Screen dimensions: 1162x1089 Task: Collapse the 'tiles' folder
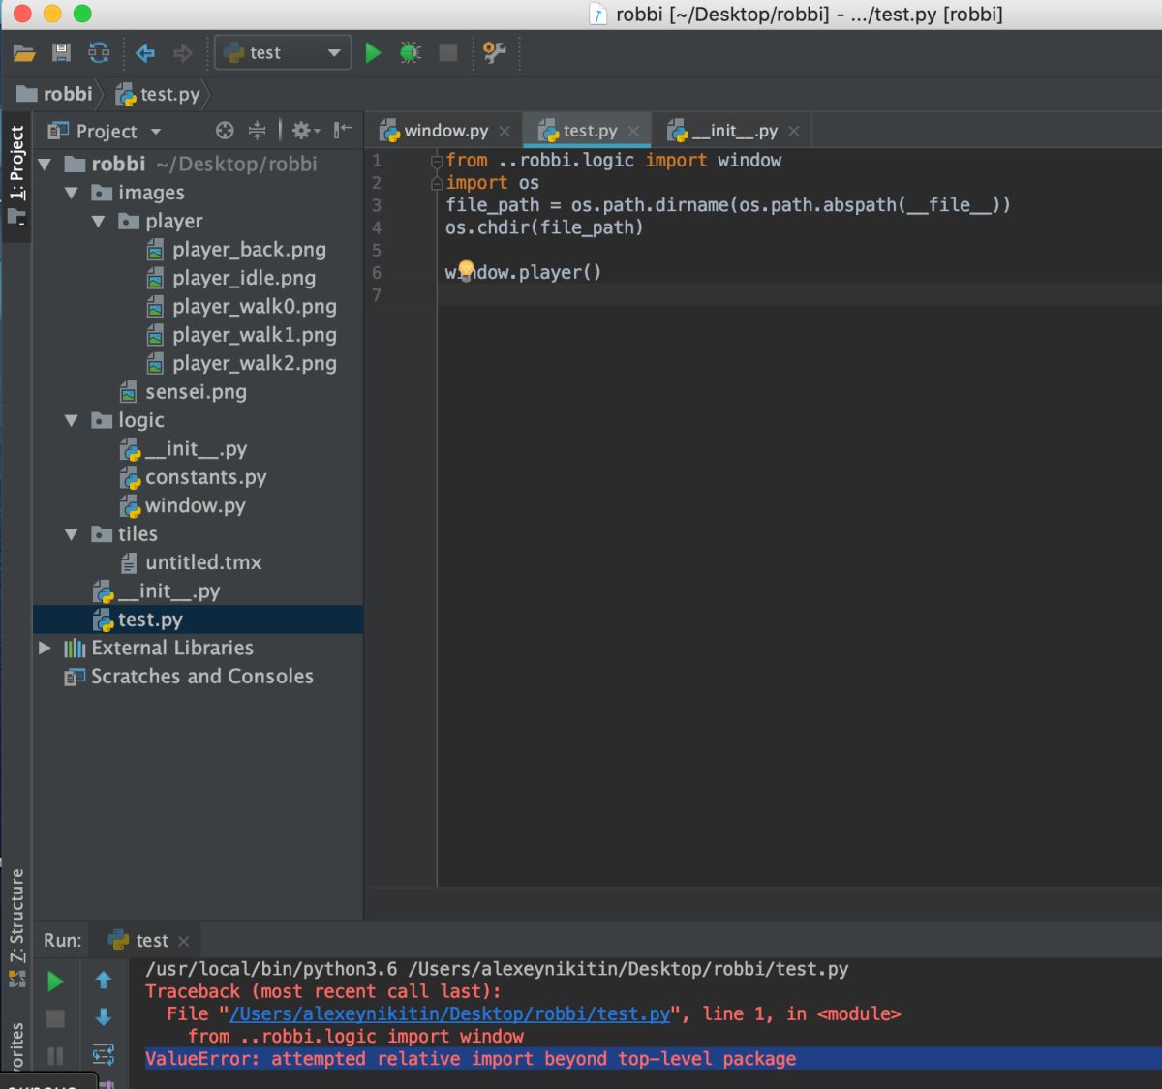pos(71,534)
